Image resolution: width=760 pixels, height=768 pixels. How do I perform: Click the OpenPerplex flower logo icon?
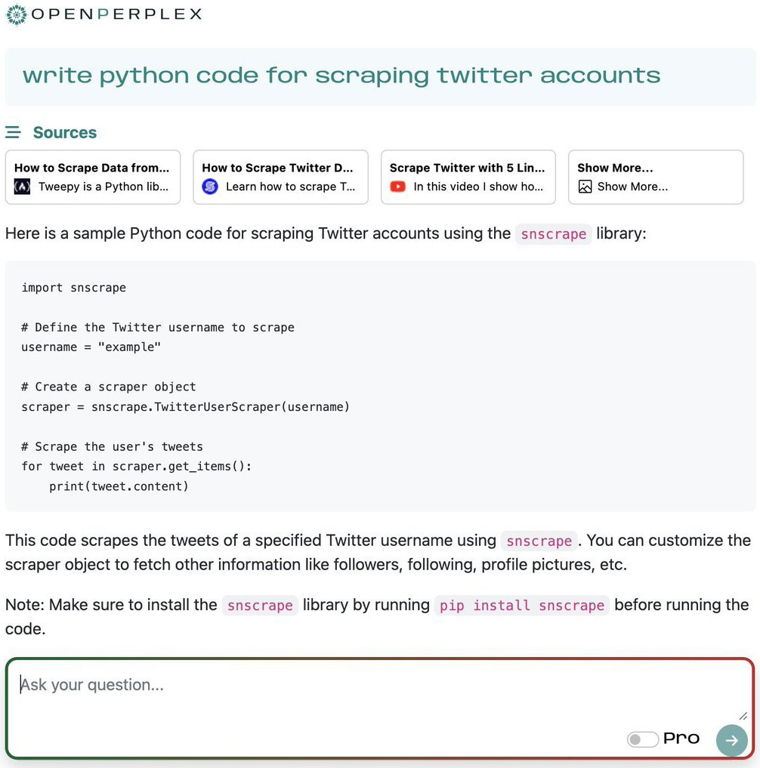16,14
